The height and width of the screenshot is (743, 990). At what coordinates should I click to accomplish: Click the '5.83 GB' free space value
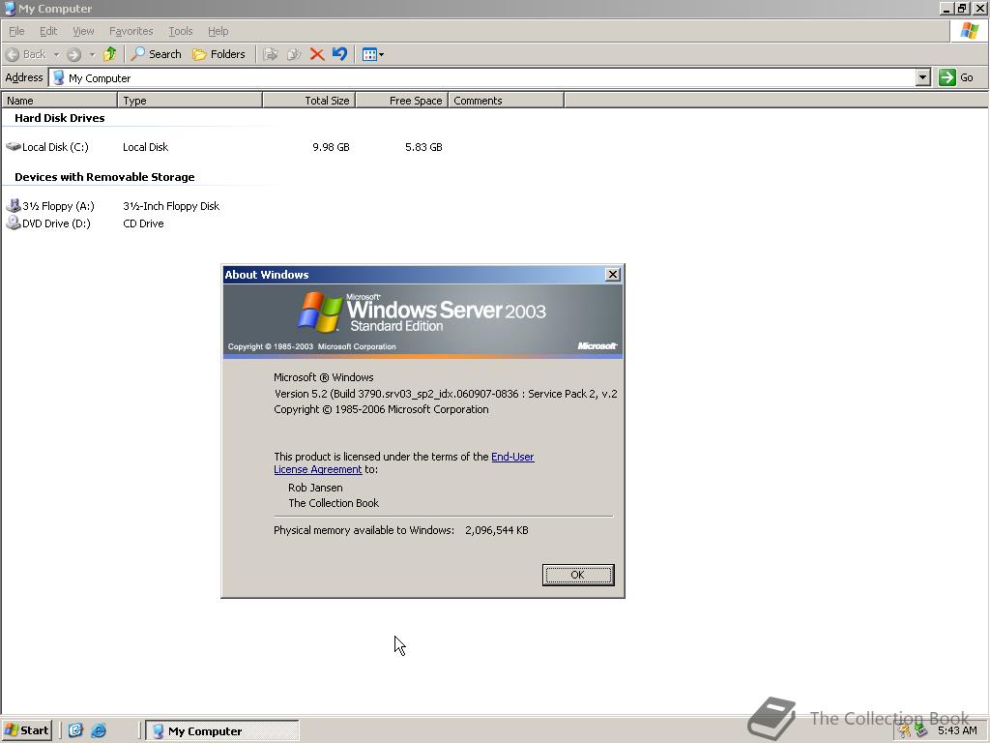point(423,147)
